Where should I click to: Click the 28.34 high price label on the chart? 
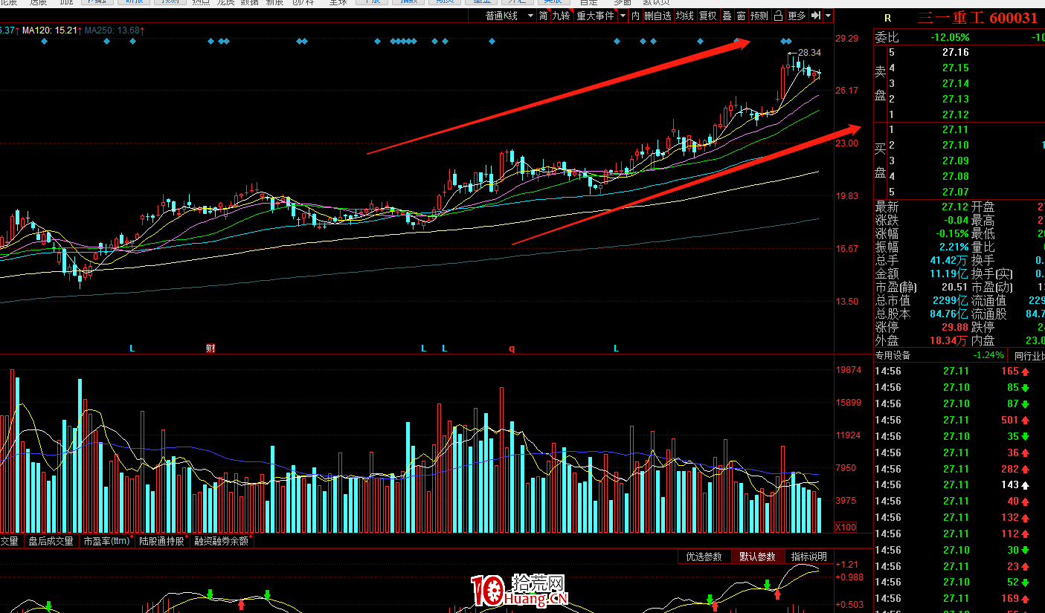(x=808, y=53)
